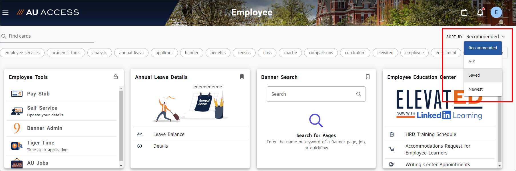Filter by curriculum tag
516x171 pixels.
(x=355, y=53)
